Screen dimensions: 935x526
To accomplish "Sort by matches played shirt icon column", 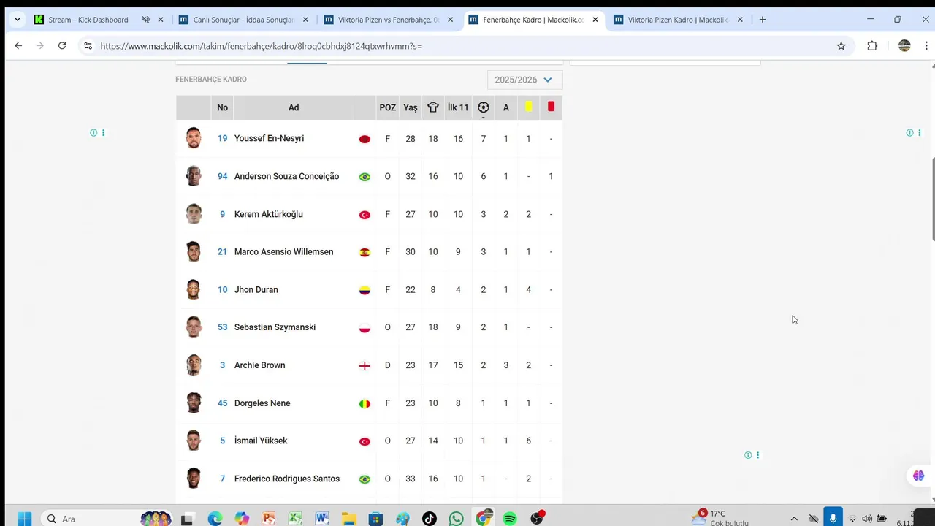I will click(433, 107).
